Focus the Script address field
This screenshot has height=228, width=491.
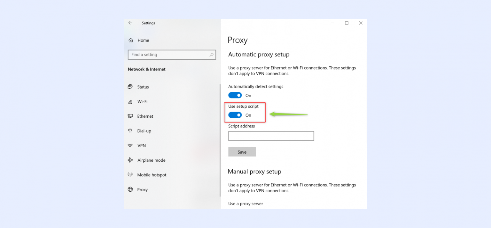click(x=271, y=136)
